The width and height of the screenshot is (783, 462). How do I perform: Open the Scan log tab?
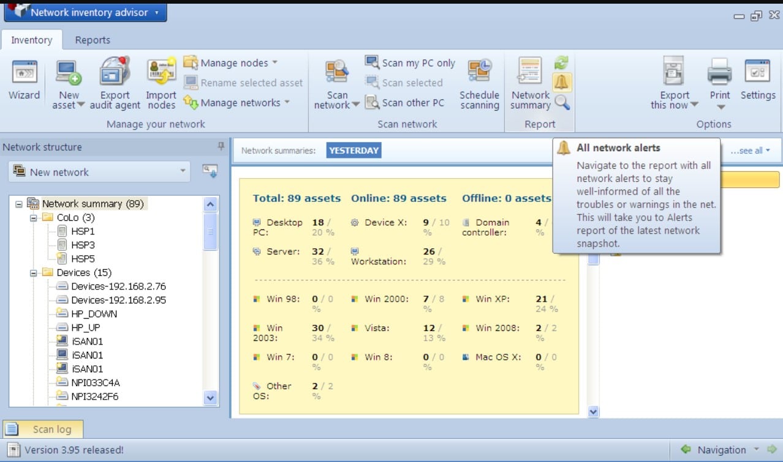click(43, 430)
